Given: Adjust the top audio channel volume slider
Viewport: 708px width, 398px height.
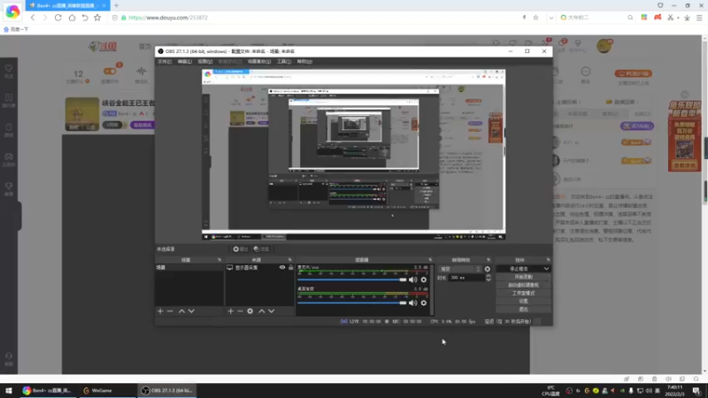Looking at the screenshot, I should [x=352, y=279].
